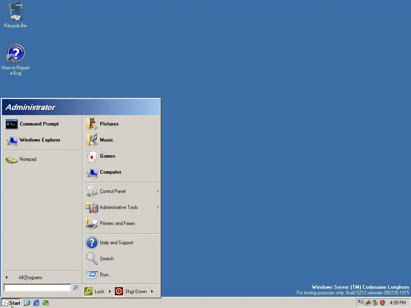Open the Search item with the magnifying glass

122,259
